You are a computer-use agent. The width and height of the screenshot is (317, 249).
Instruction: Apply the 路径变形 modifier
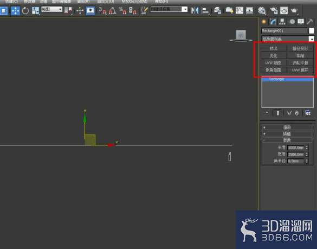point(300,49)
